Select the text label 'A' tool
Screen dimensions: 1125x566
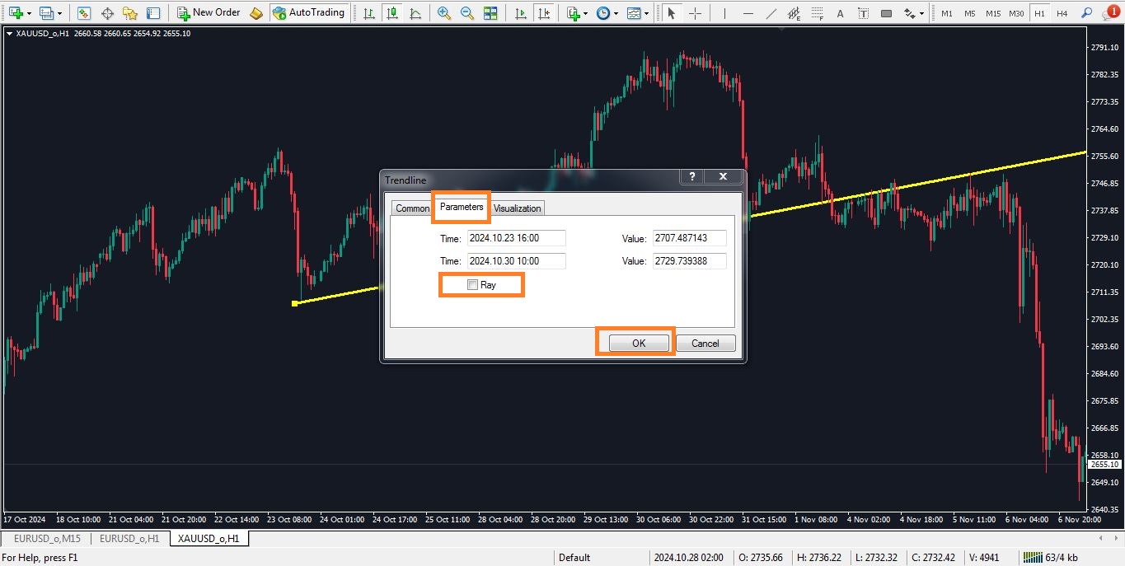click(x=840, y=13)
